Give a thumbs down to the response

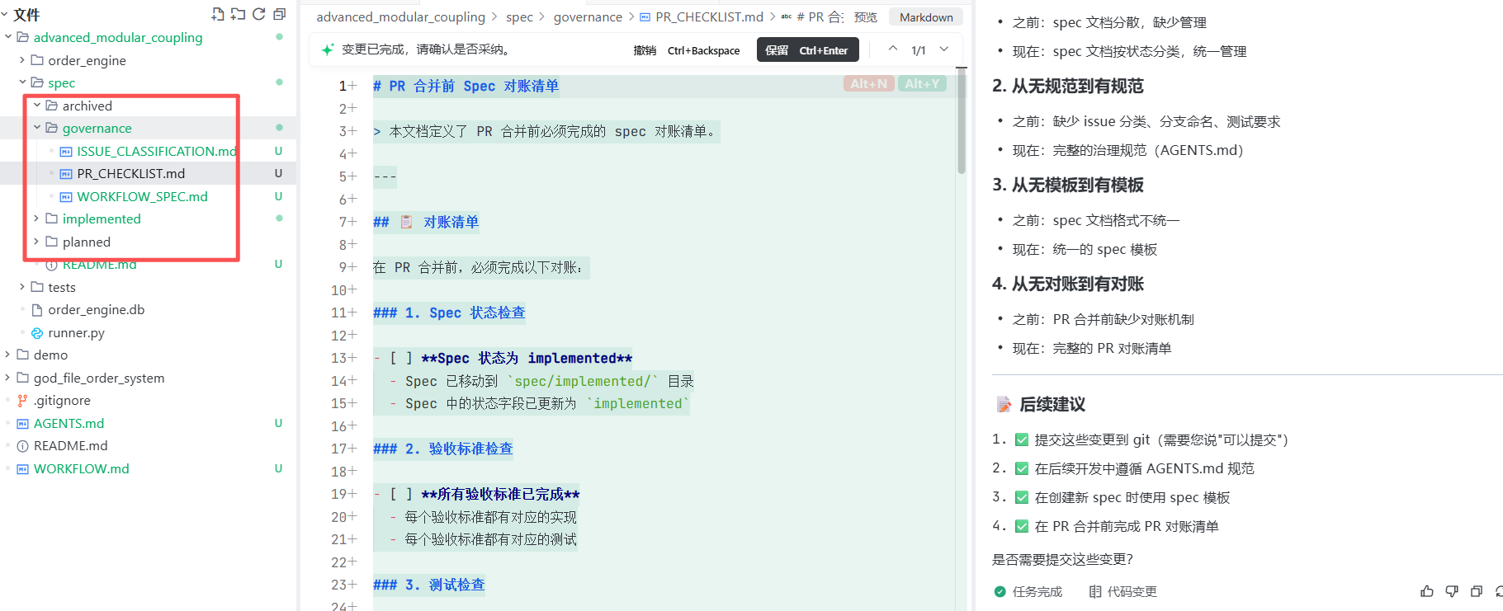point(1452,591)
